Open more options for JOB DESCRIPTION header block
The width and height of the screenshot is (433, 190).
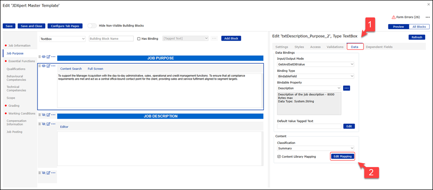pos(53,115)
